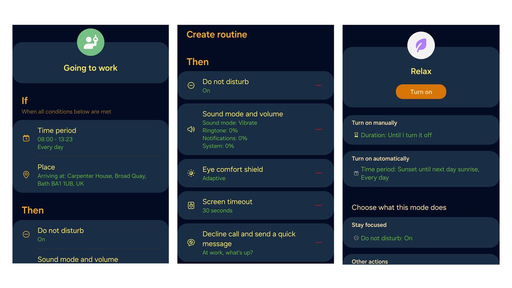Viewport: 512px width, 288px height.
Task: Click the Eye comfort shield sun icon
Action: coord(191,173)
